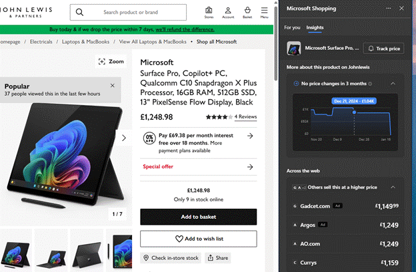Click the search product or brand field
The height and width of the screenshot is (272, 416).
(x=128, y=12)
